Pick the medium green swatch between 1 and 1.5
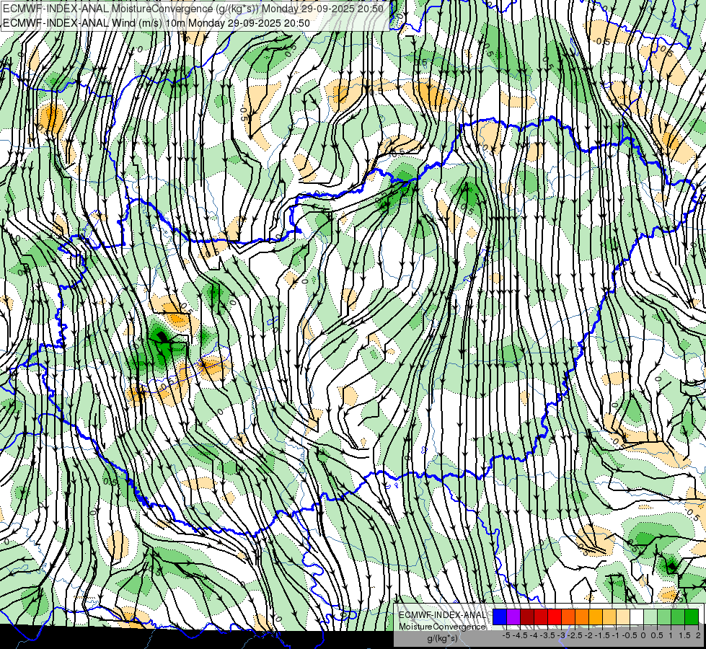 [678, 617]
